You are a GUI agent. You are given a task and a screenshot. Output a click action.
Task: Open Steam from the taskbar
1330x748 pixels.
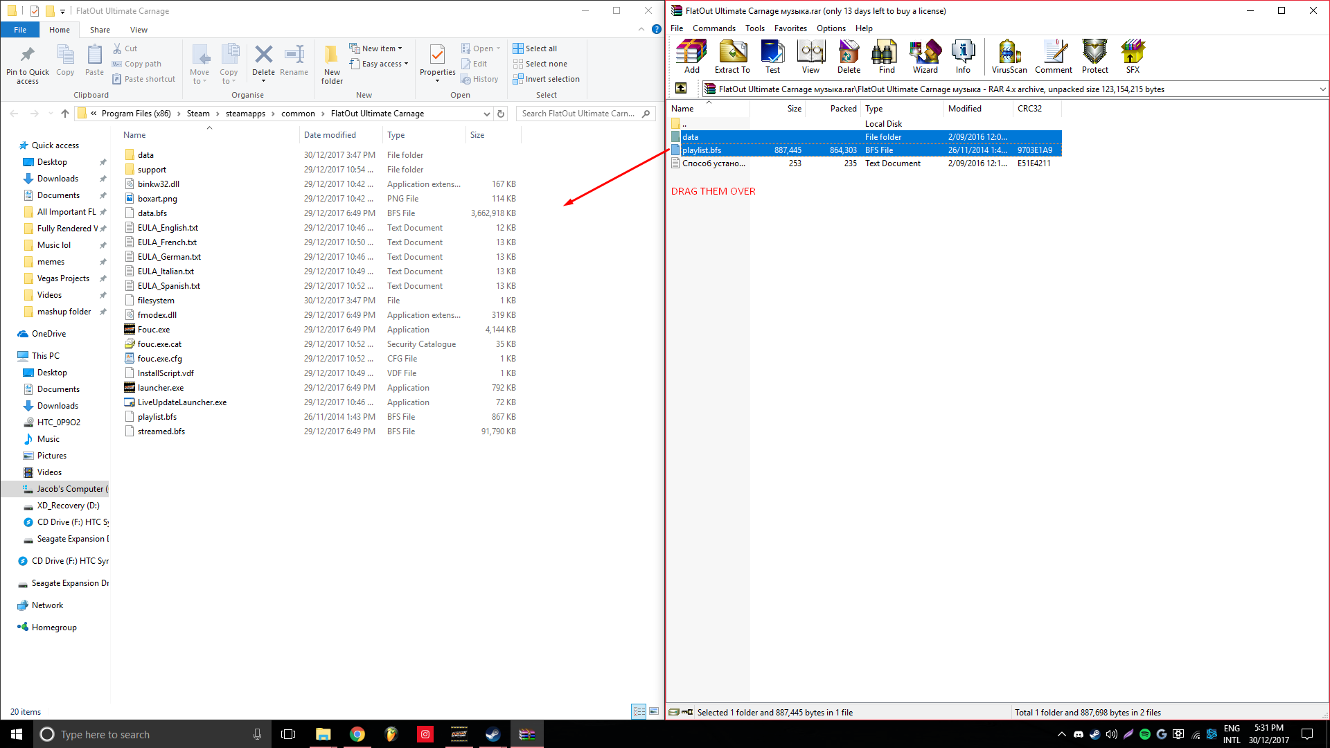coord(493,734)
